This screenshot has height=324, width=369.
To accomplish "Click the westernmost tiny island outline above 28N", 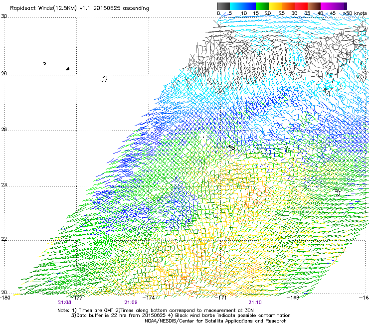I will 44,63.
